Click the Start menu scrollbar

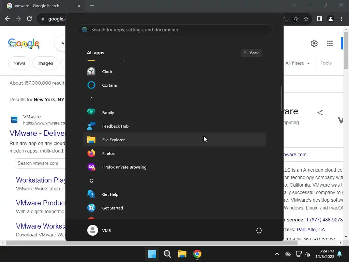[x=282, y=98]
